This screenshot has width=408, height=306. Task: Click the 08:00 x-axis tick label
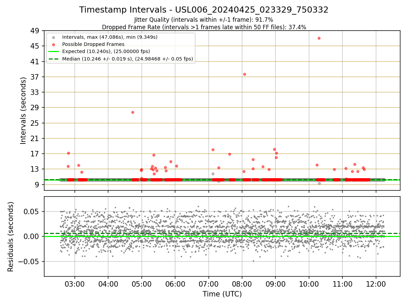[x=242, y=285]
